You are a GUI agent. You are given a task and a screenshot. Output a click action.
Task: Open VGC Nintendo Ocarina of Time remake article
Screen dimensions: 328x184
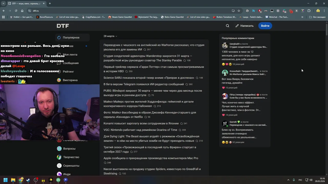click(x=140, y=130)
